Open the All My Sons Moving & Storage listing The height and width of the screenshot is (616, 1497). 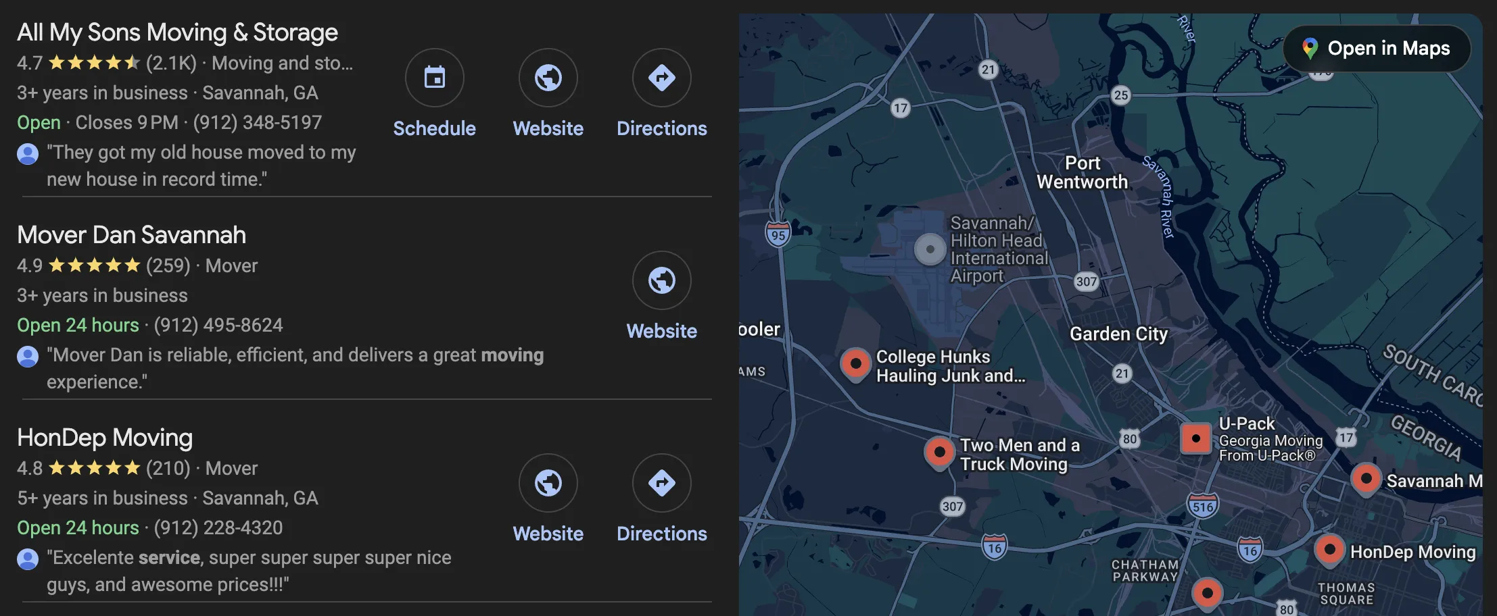click(x=177, y=32)
